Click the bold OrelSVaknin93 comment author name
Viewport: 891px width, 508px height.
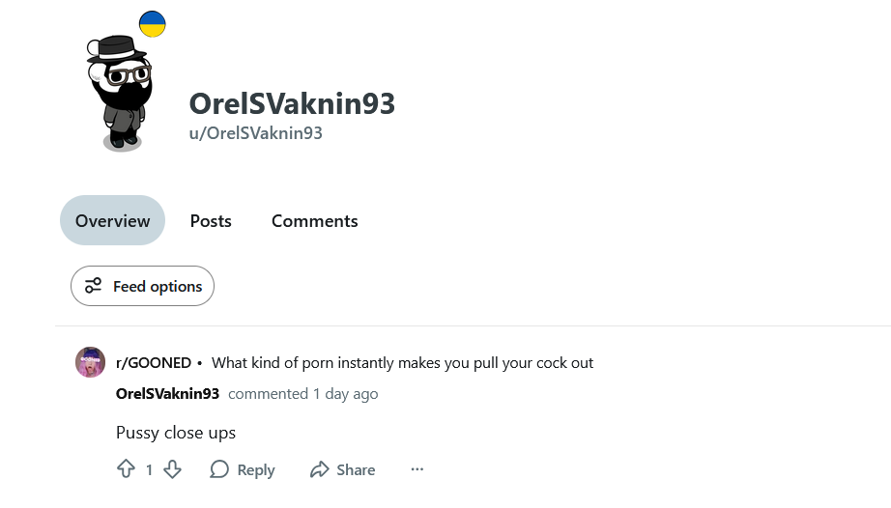point(167,393)
